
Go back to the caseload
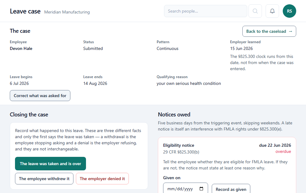pyautogui.click(x=269, y=31)
